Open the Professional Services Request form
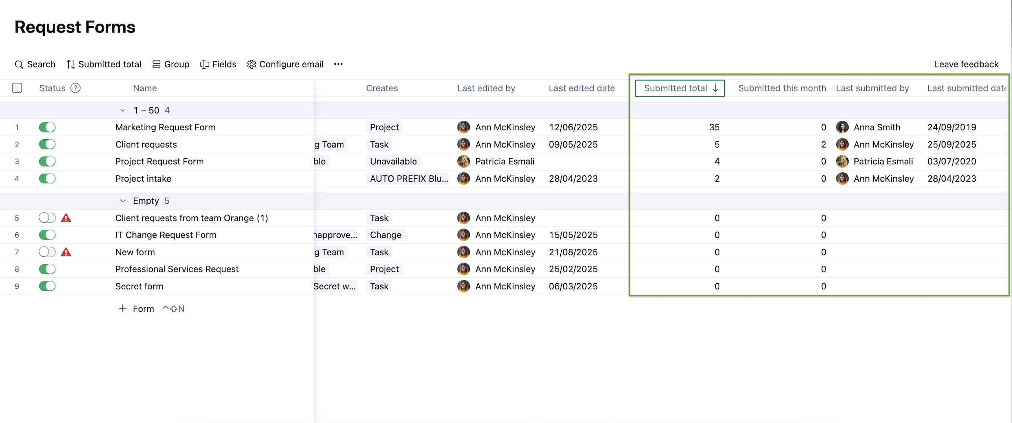Image resolution: width=1012 pixels, height=423 pixels. pyautogui.click(x=177, y=269)
